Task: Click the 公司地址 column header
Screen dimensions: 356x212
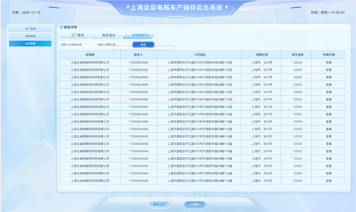Action: 199,55
